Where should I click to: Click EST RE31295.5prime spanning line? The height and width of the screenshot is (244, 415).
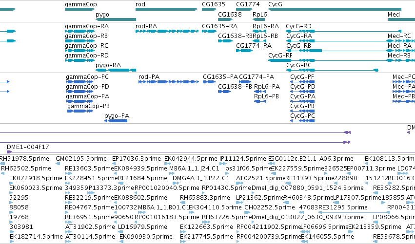pyautogui.click(x=354, y=212)
